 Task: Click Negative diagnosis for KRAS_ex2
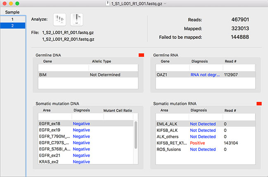[81, 162]
